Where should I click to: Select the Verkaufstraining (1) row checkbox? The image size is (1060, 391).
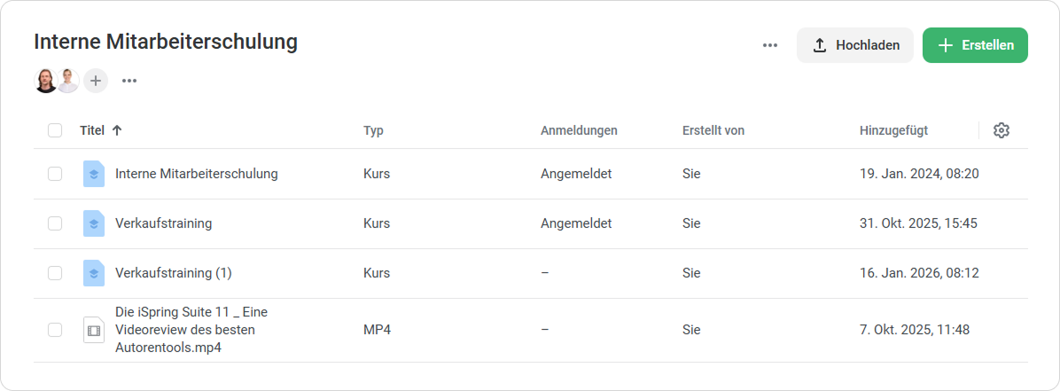click(55, 273)
